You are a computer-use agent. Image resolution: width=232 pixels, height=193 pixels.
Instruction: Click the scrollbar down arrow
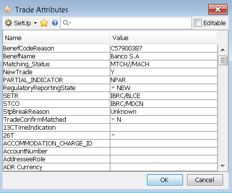point(223,166)
